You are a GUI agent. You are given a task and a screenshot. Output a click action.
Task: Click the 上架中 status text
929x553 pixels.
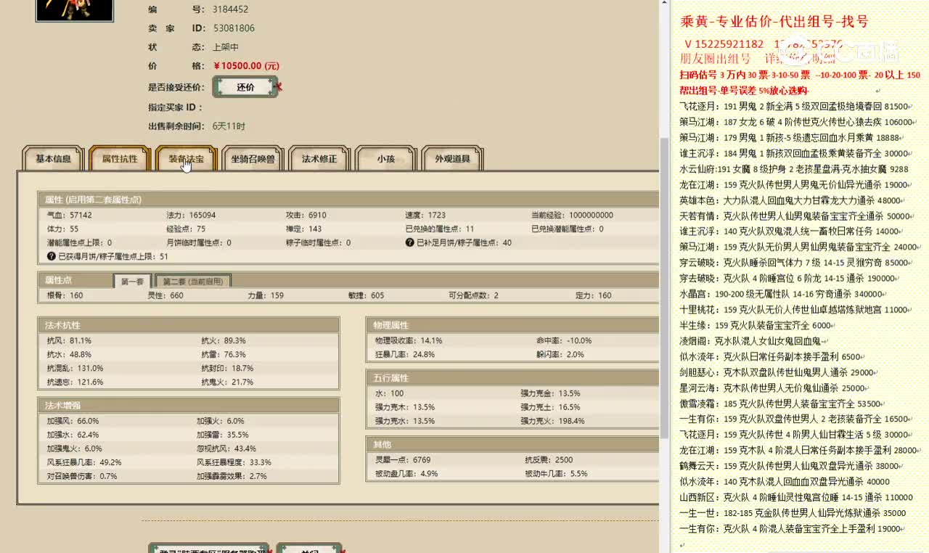click(x=226, y=46)
